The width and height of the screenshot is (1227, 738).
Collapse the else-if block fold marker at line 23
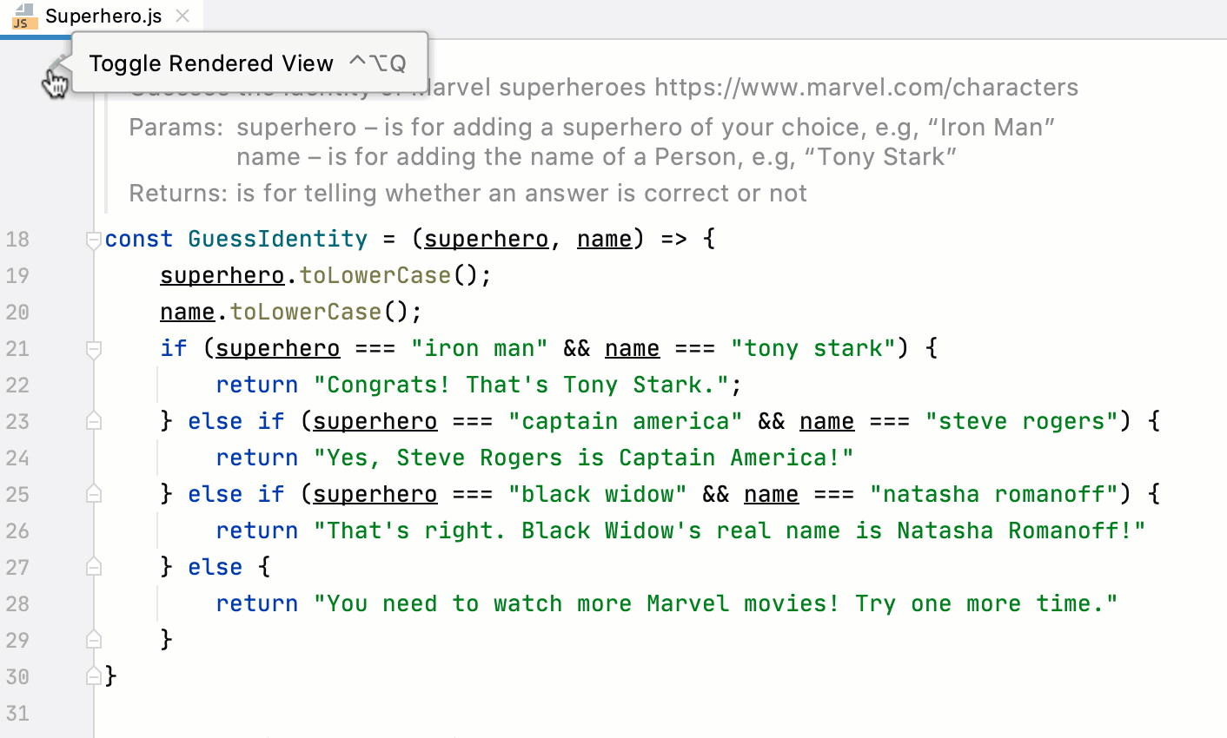pos(92,420)
